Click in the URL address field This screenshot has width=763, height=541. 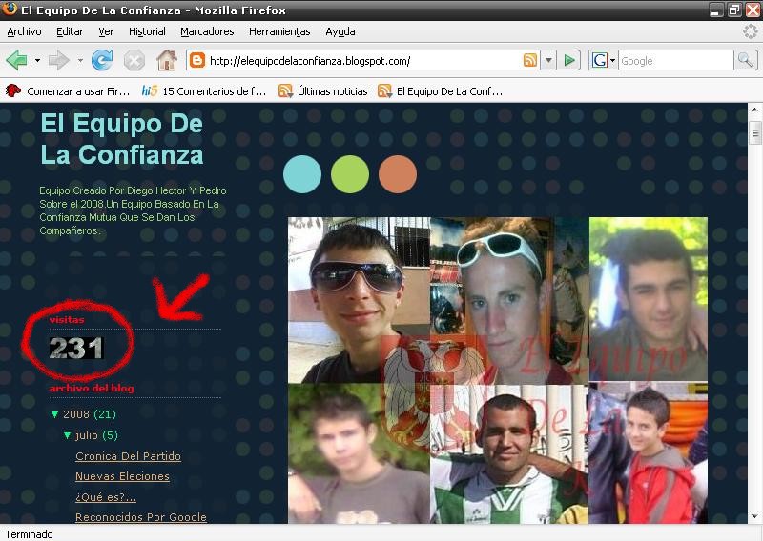pyautogui.click(x=362, y=61)
